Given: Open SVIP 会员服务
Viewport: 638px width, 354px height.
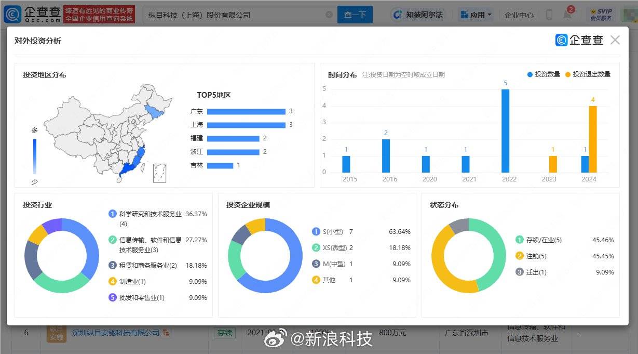Looking at the screenshot, I should pyautogui.click(x=601, y=15).
